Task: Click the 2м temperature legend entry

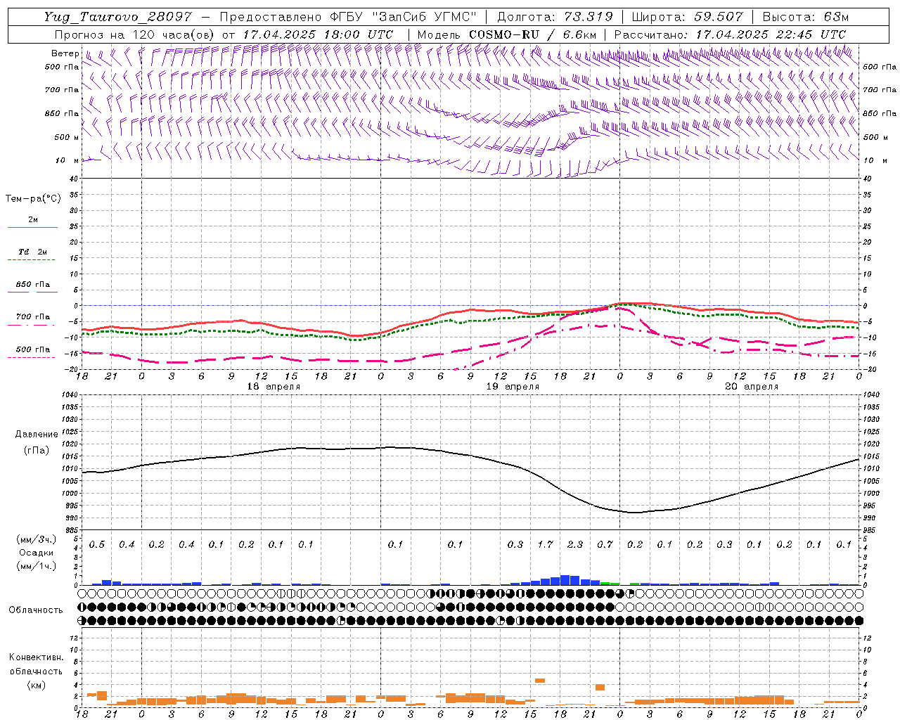Action: 33,220
